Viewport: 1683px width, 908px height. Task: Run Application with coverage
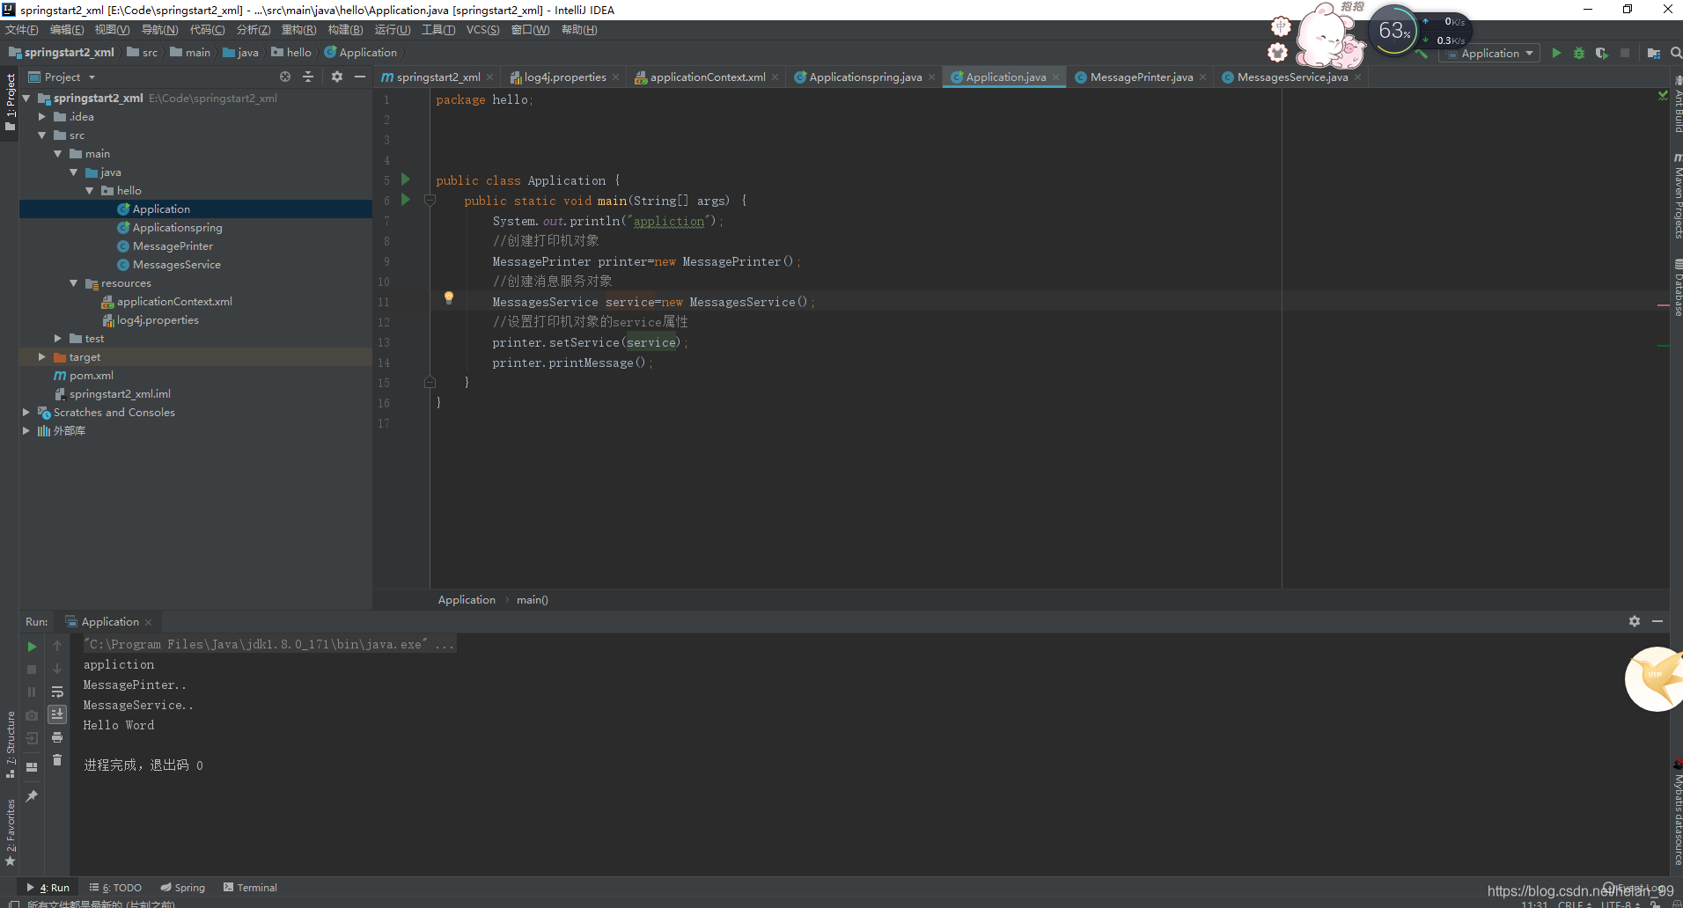pyautogui.click(x=1602, y=54)
